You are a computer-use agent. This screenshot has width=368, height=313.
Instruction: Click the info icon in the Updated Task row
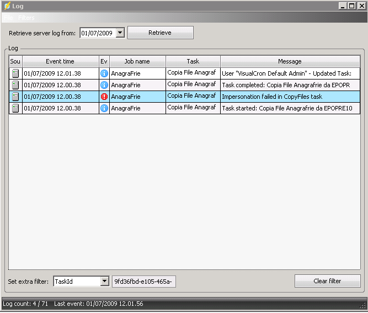(x=104, y=73)
